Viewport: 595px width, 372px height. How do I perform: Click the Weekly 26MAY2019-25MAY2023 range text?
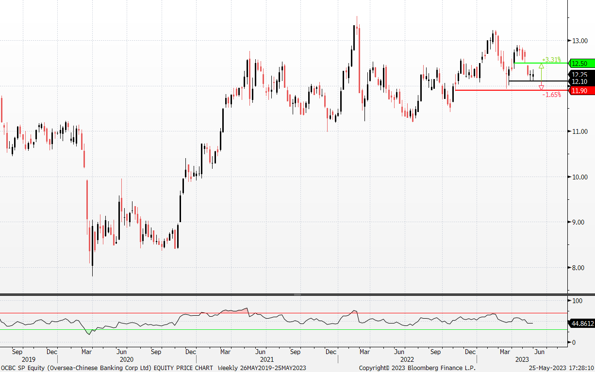[x=262, y=368]
